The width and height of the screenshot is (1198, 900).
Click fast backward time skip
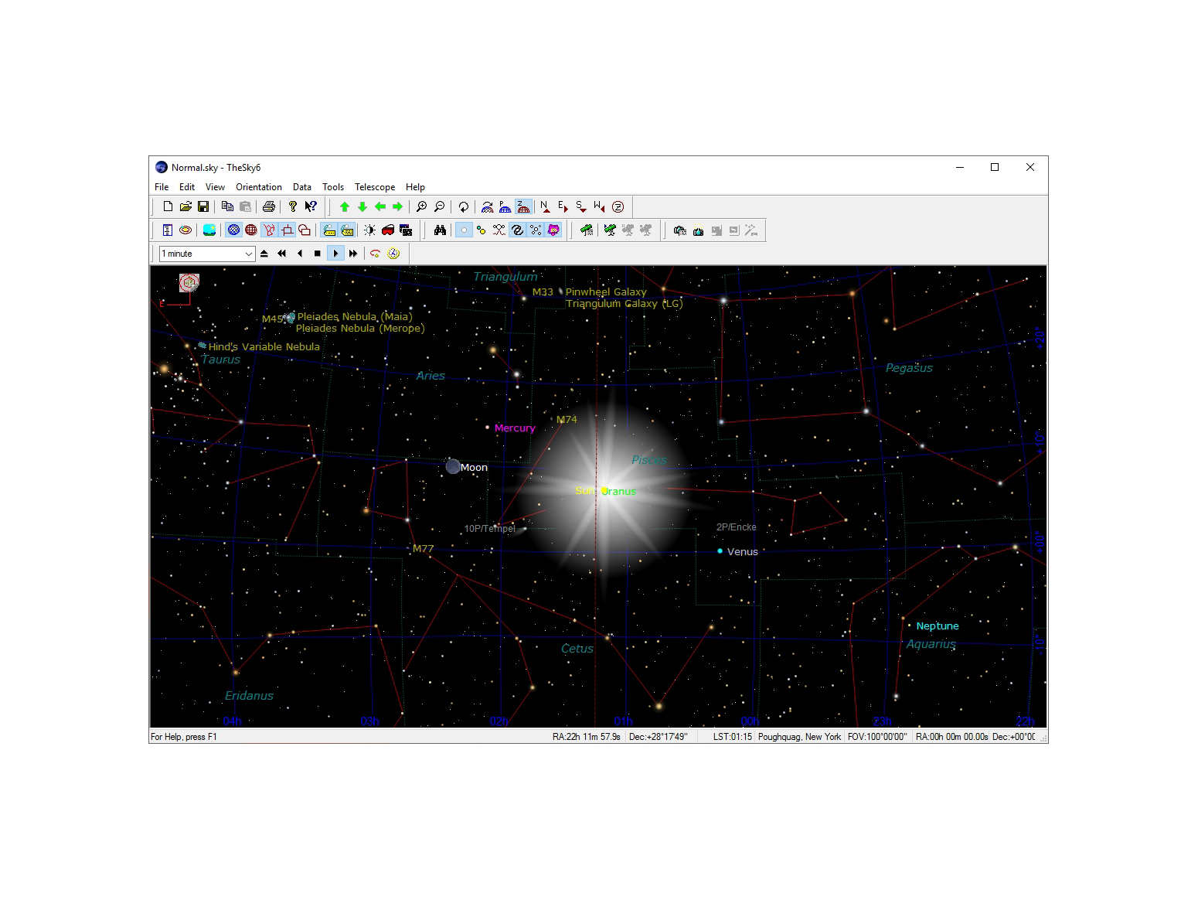click(x=282, y=254)
